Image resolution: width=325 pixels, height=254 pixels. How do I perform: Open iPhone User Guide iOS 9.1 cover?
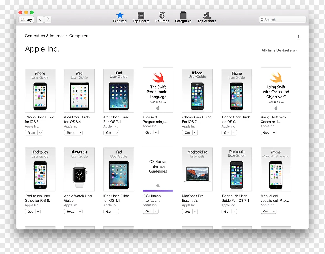pyautogui.click(x=236, y=90)
